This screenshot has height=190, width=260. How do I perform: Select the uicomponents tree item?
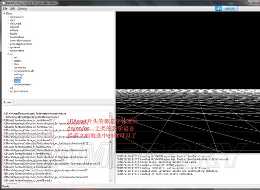point(23,85)
